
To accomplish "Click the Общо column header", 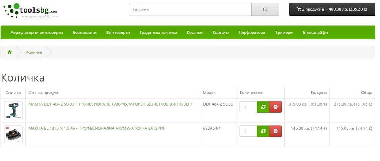I will [x=367, y=93].
